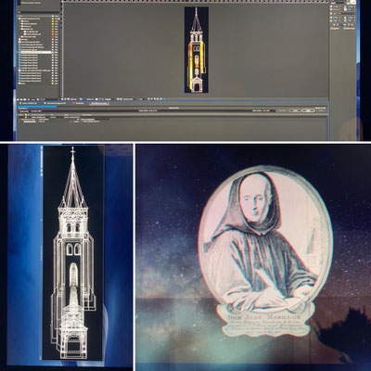Click the red label swatch in the Project panel
The height and width of the screenshot is (371, 371).
[x=53, y=37]
